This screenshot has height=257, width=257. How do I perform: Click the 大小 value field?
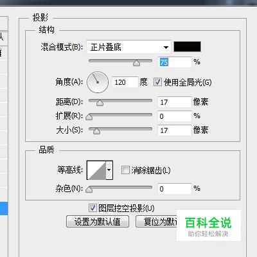click(x=175, y=130)
